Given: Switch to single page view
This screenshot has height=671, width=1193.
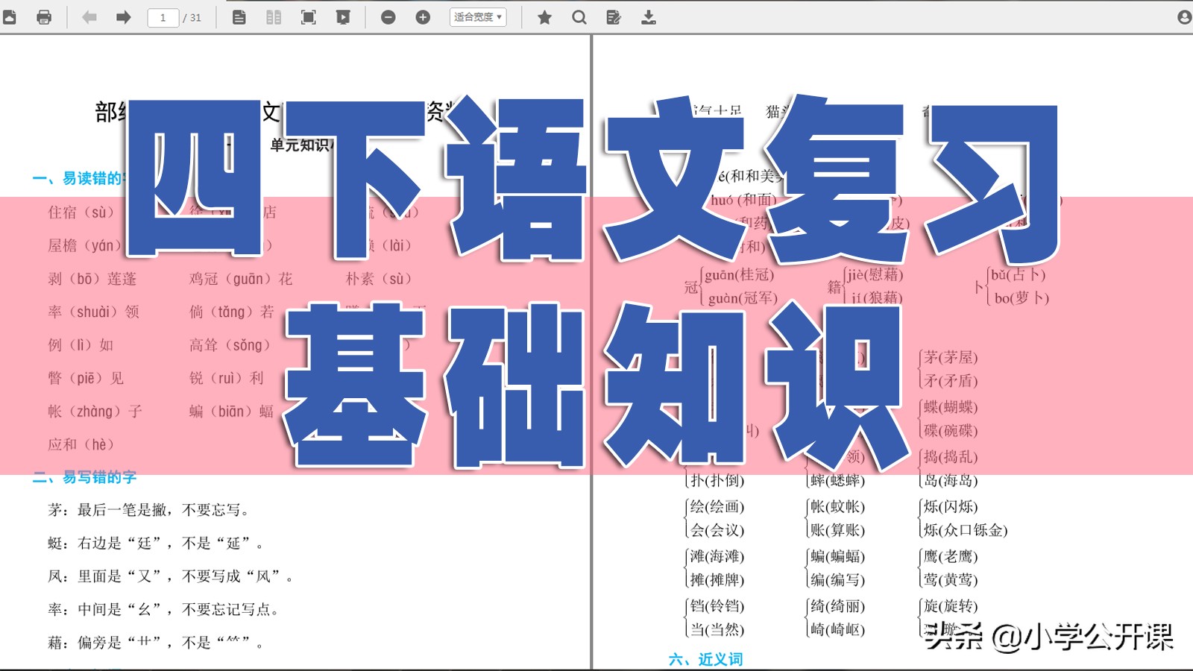Looking at the screenshot, I should pyautogui.click(x=239, y=16).
